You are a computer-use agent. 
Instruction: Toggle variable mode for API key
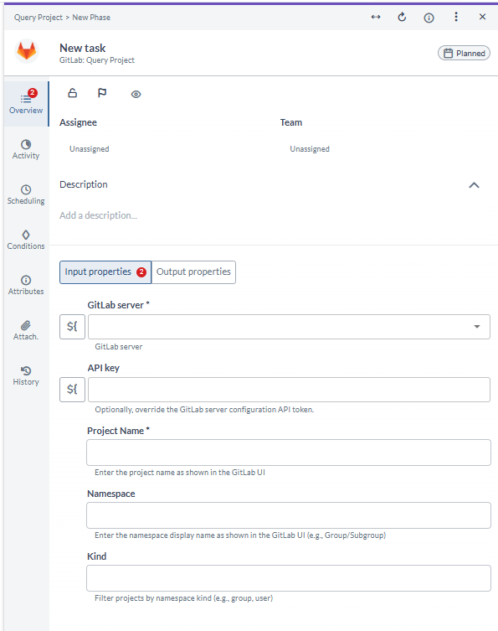72,389
